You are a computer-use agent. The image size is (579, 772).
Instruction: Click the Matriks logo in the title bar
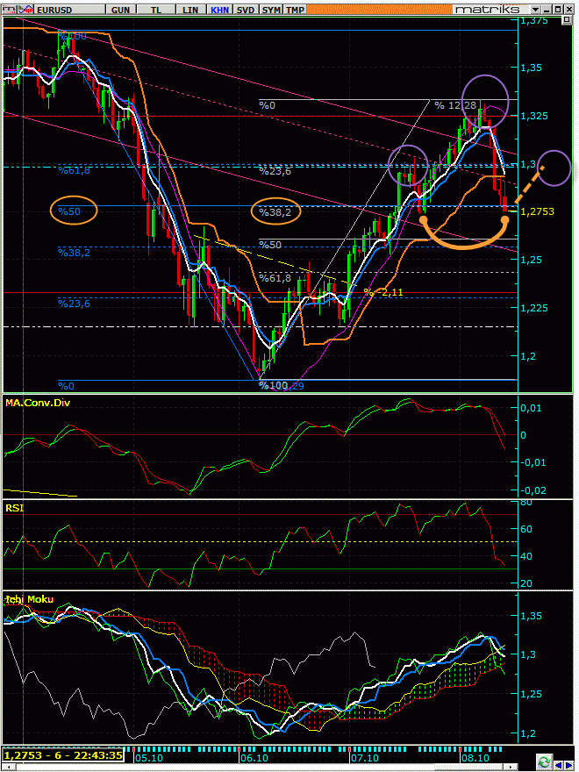pyautogui.click(x=485, y=8)
